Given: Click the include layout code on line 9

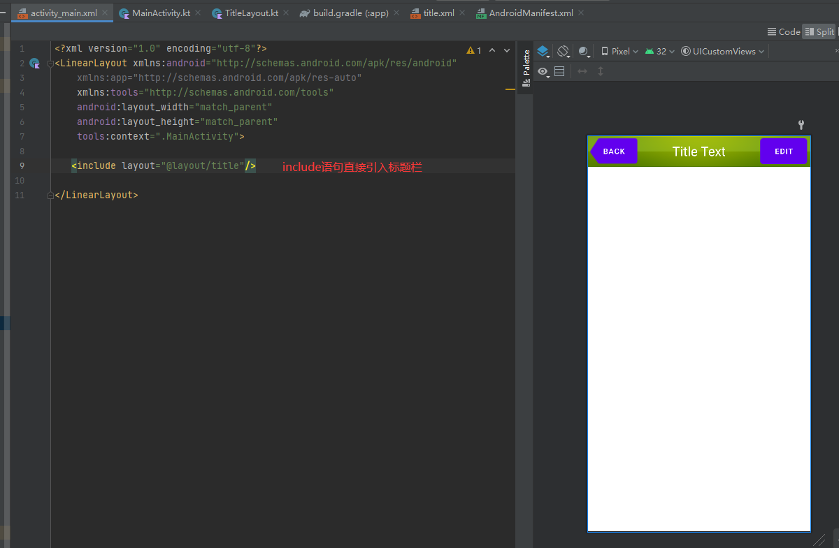Looking at the screenshot, I should (164, 166).
